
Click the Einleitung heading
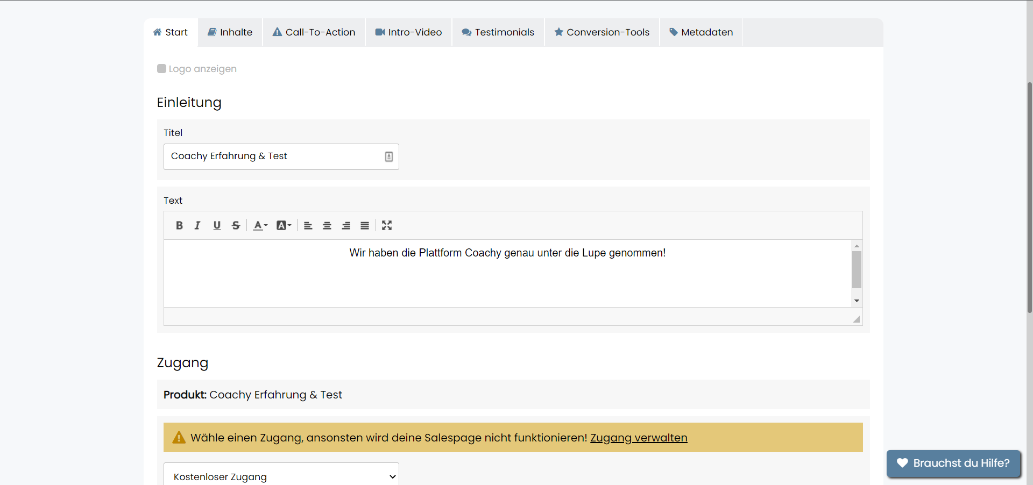(x=189, y=102)
